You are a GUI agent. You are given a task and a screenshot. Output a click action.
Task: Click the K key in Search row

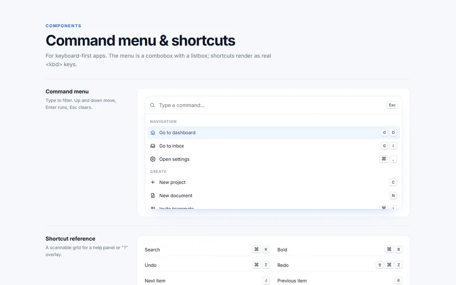pos(266,249)
